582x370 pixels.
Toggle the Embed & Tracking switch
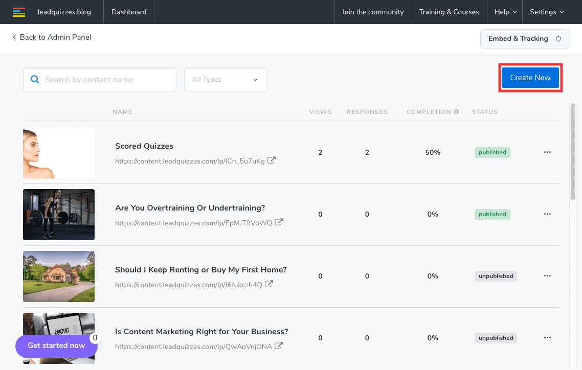point(558,39)
